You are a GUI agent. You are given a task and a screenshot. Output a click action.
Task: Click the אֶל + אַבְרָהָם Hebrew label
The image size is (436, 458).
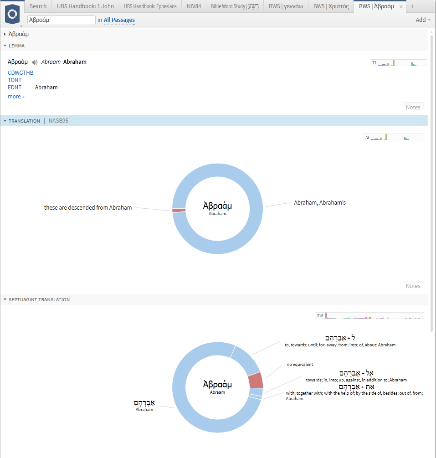356,373
